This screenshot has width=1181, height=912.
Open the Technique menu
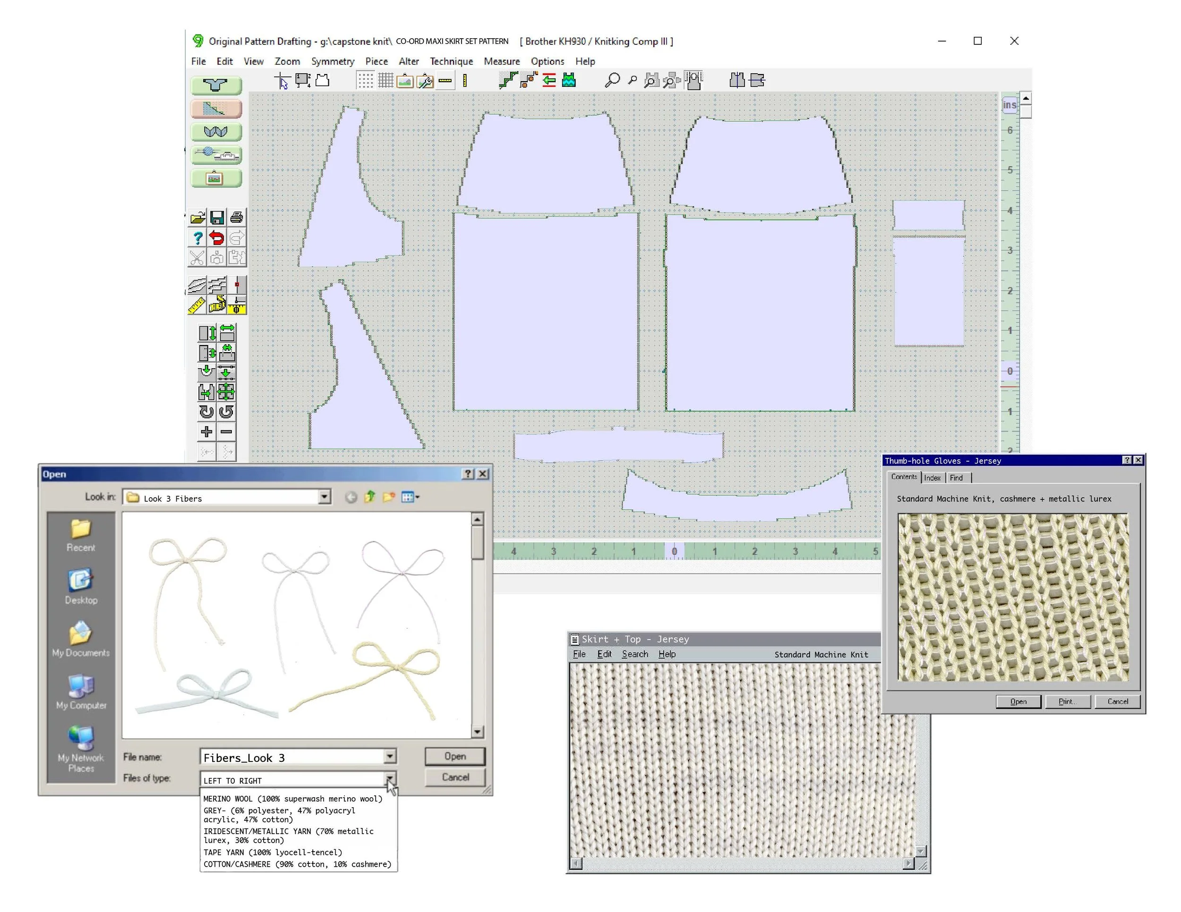pyautogui.click(x=451, y=61)
